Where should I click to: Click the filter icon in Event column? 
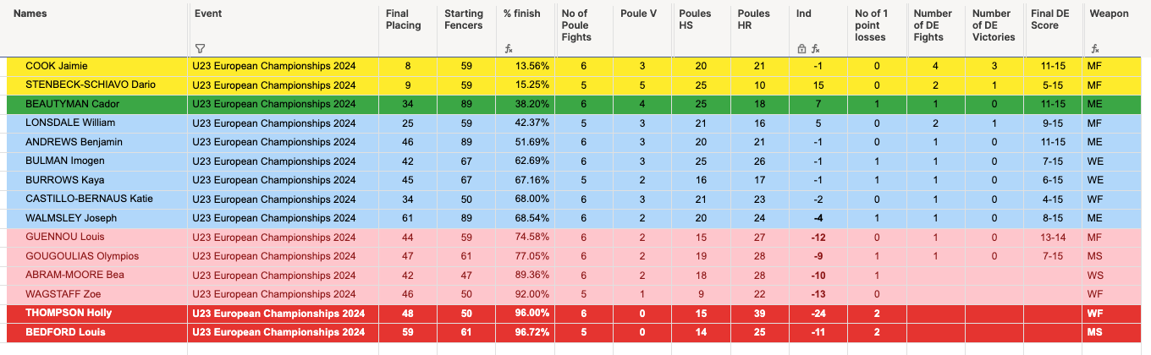pos(200,49)
